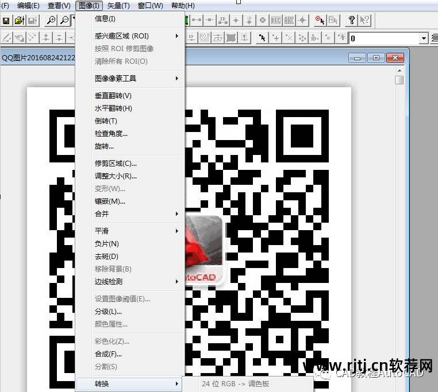This screenshot has width=438, height=392.
Task: Open the 矢量(T) menu
Action: (x=118, y=6)
